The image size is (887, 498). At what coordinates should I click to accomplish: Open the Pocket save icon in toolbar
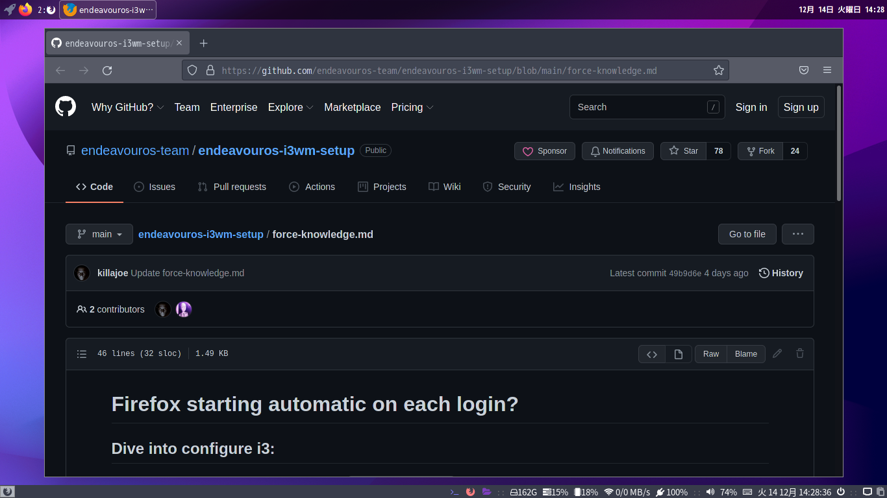tap(803, 70)
